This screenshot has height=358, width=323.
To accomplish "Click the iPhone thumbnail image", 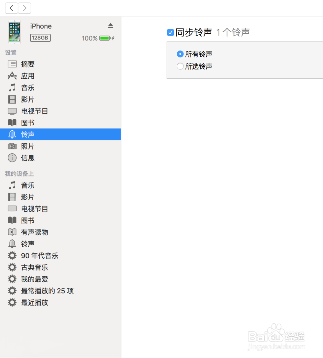I will click(x=15, y=32).
